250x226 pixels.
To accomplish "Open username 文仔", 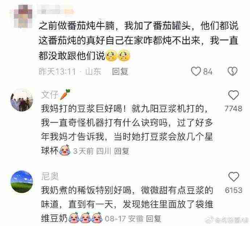I will pyautogui.click(x=50, y=95).
